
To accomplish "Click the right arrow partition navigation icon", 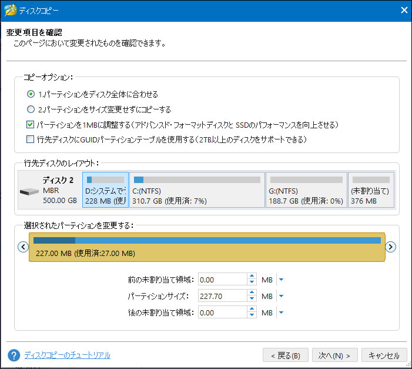I will (390, 247).
